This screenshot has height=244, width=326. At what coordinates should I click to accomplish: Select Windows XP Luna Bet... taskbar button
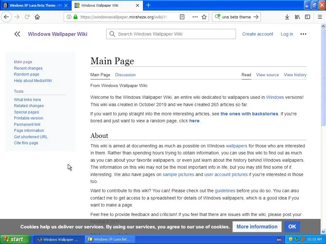(x=110, y=239)
